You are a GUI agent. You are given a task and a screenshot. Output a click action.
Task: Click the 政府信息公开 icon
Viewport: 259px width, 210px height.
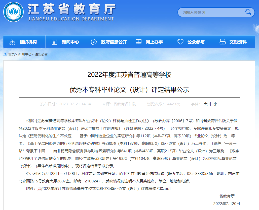[94, 42]
